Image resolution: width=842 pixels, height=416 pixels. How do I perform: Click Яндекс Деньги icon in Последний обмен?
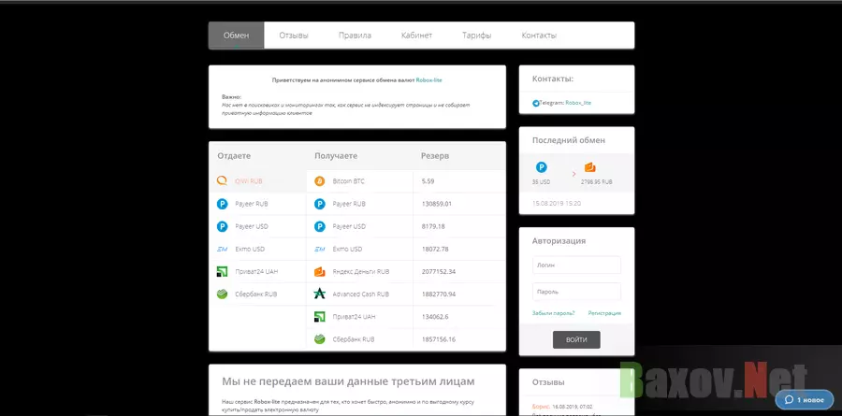coord(590,167)
